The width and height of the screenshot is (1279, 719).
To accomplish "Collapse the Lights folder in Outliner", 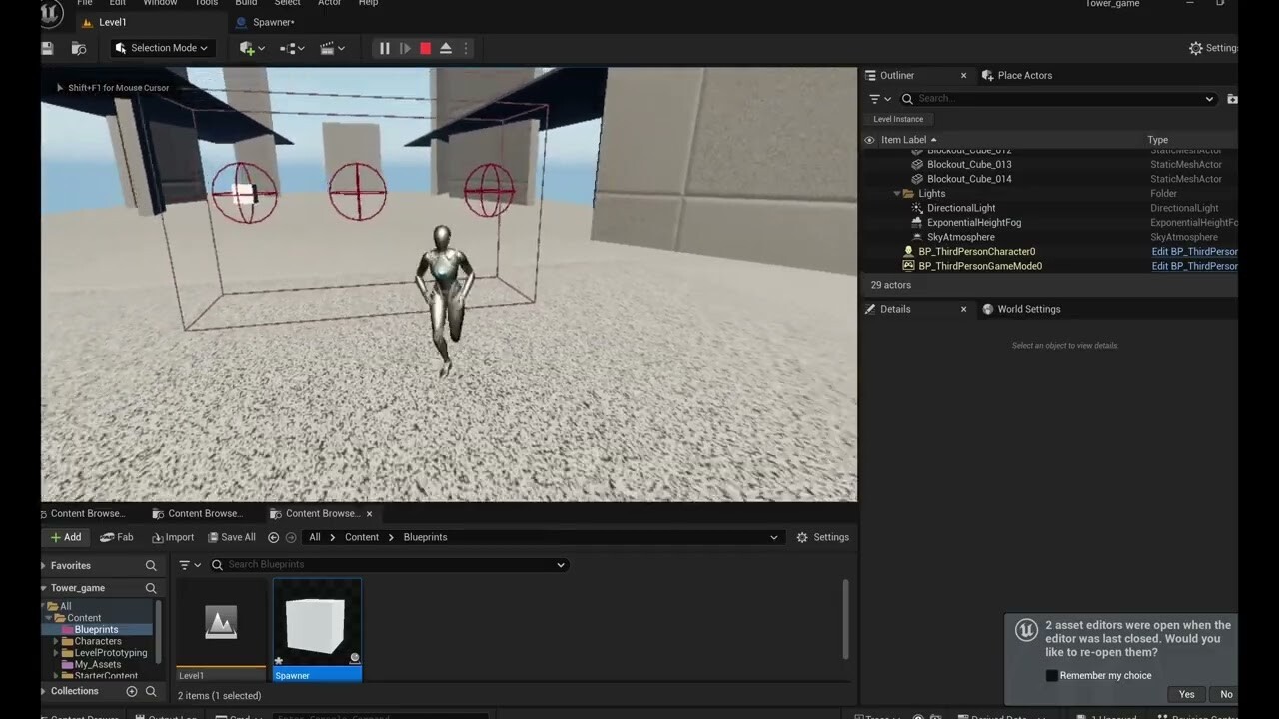I will tap(896, 193).
